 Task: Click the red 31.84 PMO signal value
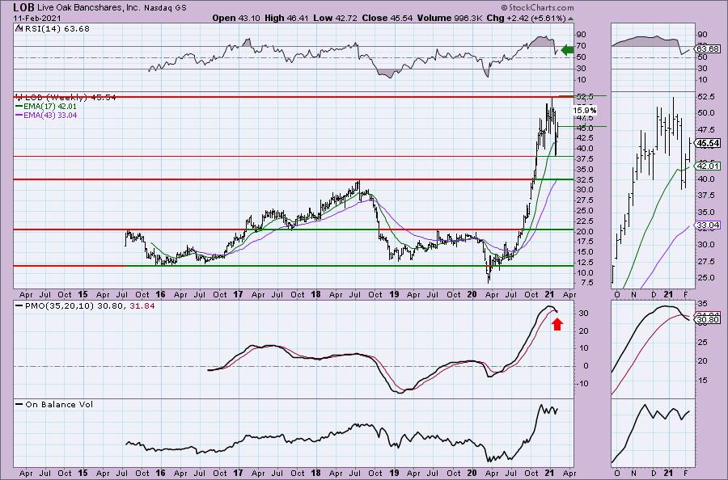pos(142,306)
